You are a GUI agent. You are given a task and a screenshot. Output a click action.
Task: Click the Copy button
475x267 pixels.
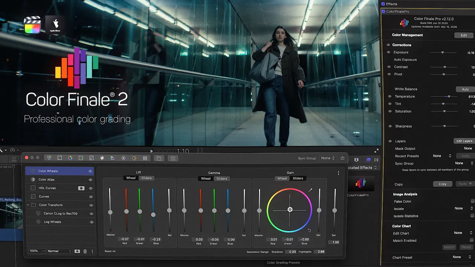[x=443, y=184]
